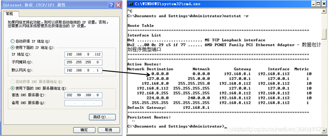Click the IP 地址 field with 192.168.8.112
328x136 pixels.
pyautogui.click(x=84, y=54)
